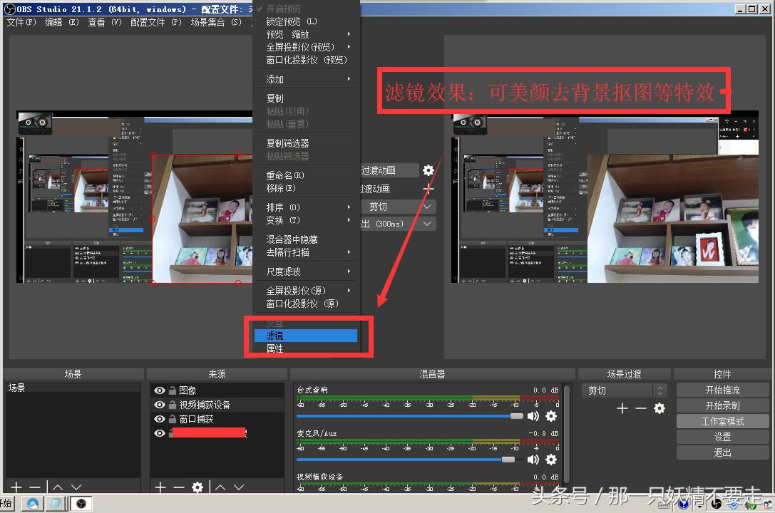Toggle visibility of the 窗口捕获 source
775x513 pixels.
tap(159, 419)
